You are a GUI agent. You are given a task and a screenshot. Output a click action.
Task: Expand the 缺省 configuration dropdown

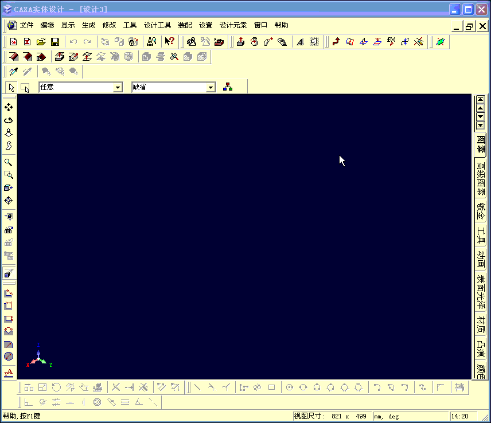click(x=211, y=87)
